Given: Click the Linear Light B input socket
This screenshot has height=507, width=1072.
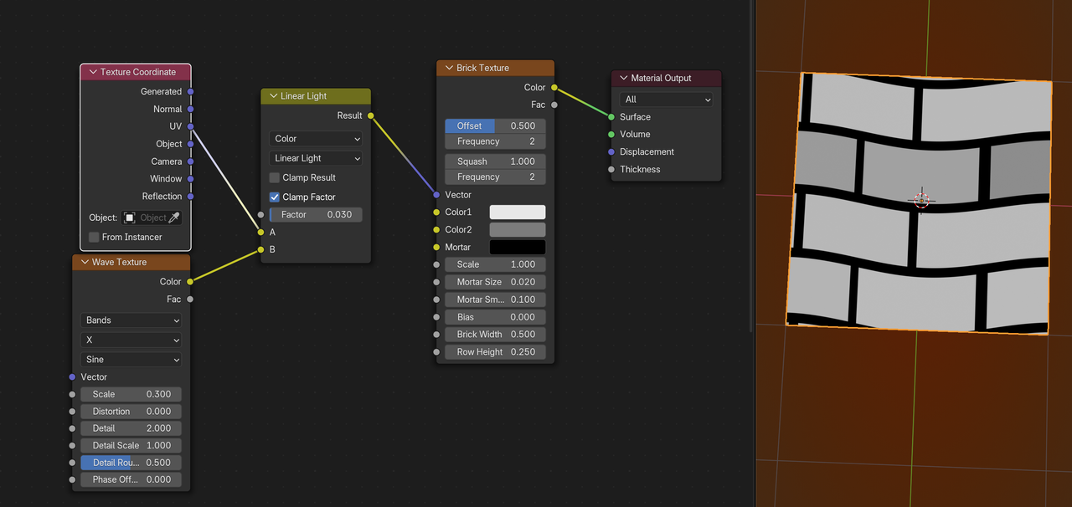Looking at the screenshot, I should [261, 249].
